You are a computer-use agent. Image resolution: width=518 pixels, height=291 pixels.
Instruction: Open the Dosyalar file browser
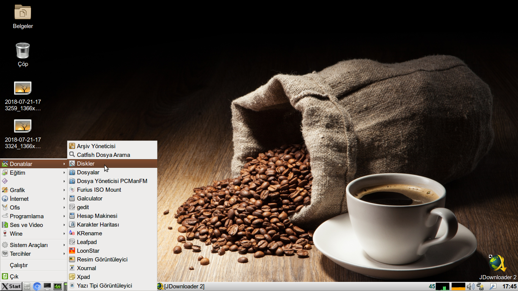(x=112, y=172)
